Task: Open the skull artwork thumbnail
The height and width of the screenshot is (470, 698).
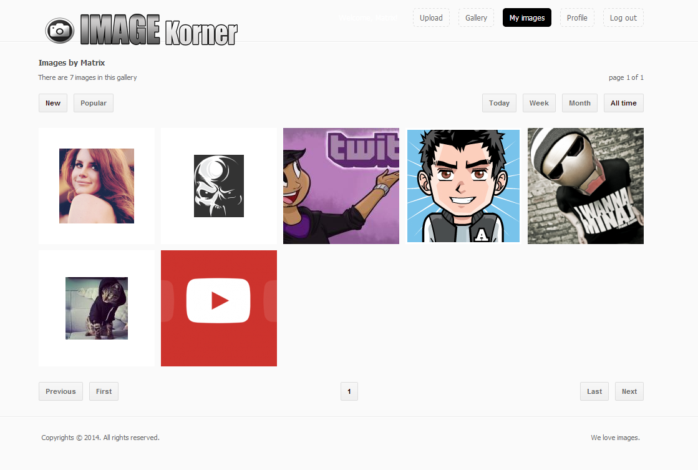Action: (x=218, y=186)
